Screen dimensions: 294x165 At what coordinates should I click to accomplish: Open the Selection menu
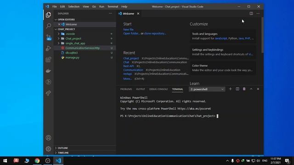[x=73, y=6]
